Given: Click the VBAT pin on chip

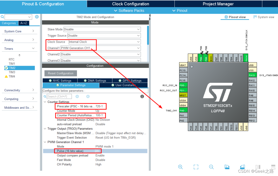Looking at the screenshot, I should pos(183,65).
